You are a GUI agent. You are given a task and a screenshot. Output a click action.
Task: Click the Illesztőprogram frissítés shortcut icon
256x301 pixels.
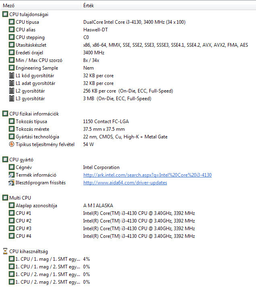click(12, 183)
